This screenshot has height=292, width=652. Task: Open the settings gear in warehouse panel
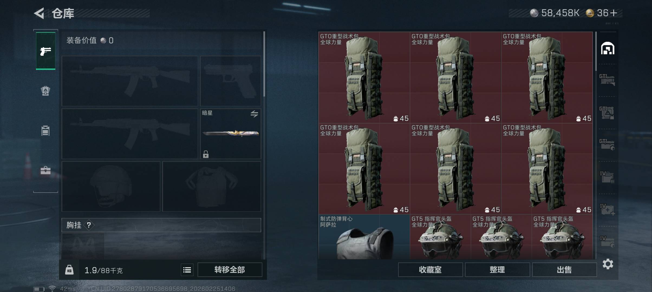point(608,264)
